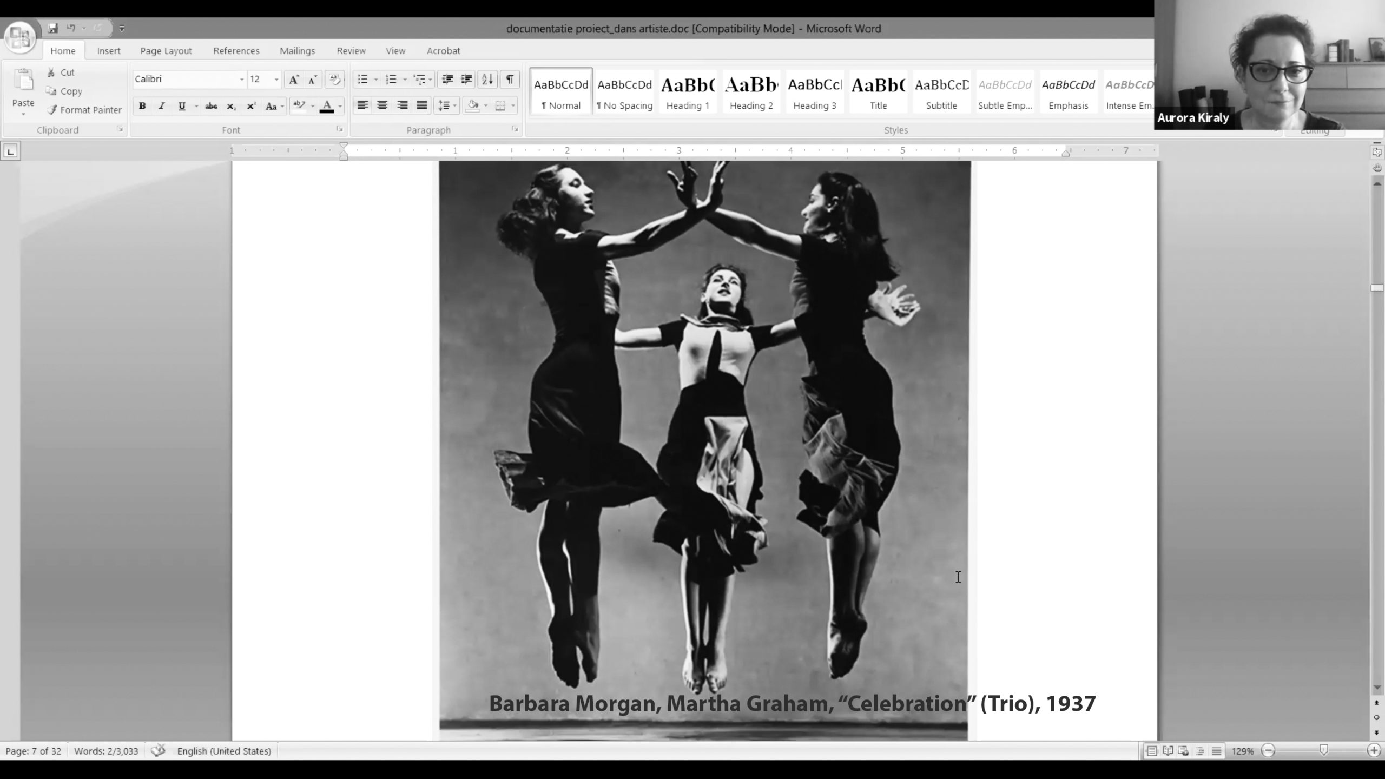
Task: Toggle subscript formatting
Action: [231, 106]
